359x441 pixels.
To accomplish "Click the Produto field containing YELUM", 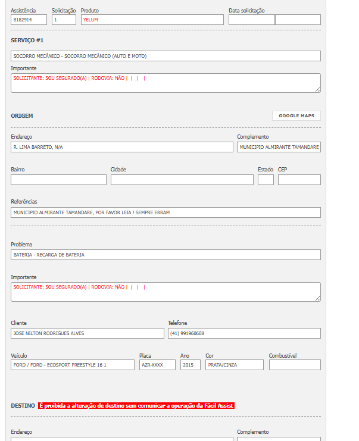I will (152, 20).
